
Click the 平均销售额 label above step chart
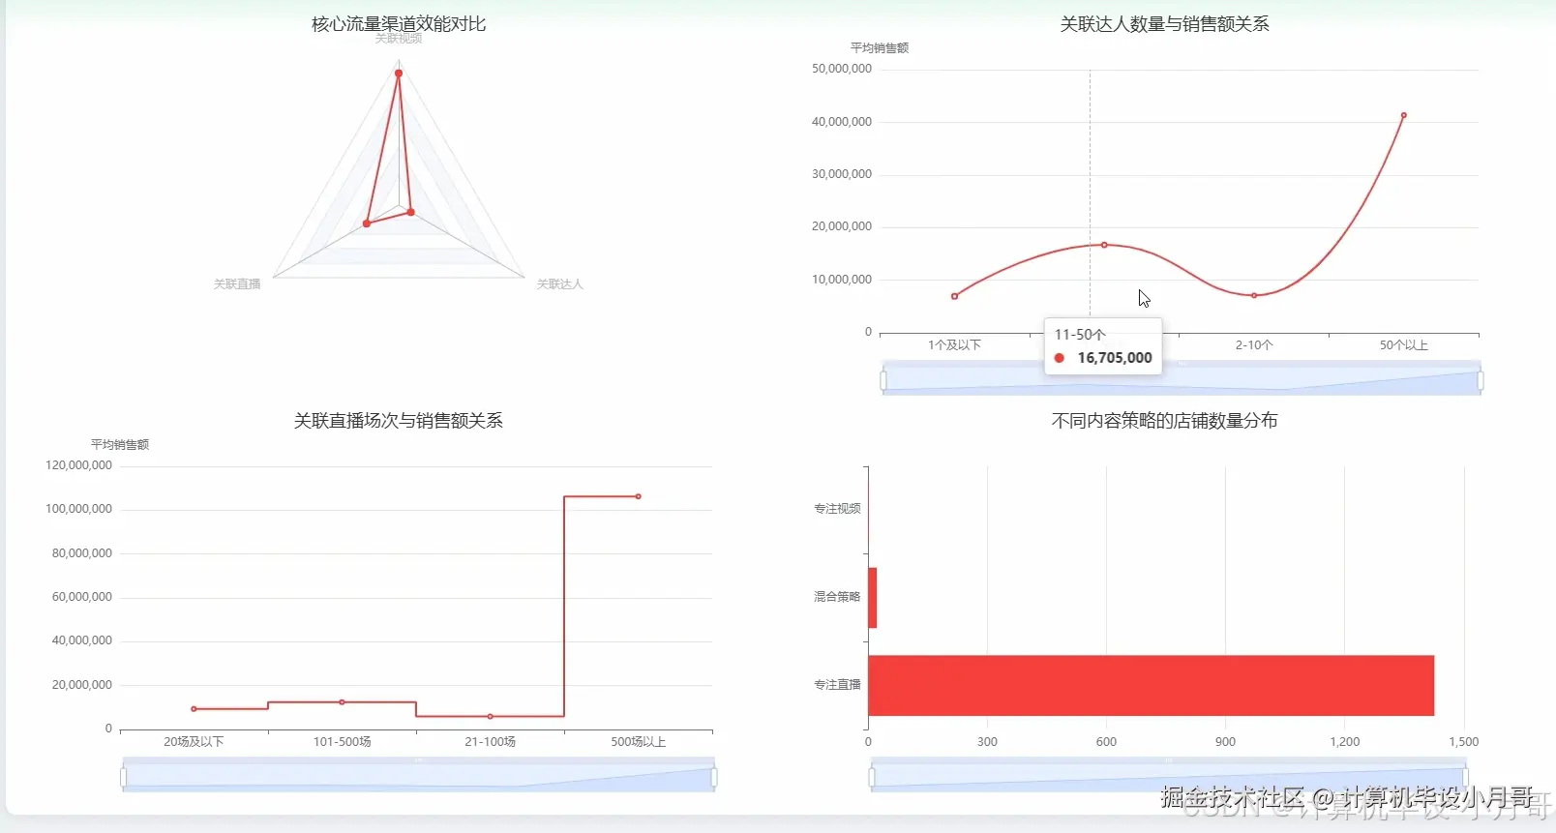[x=120, y=445]
